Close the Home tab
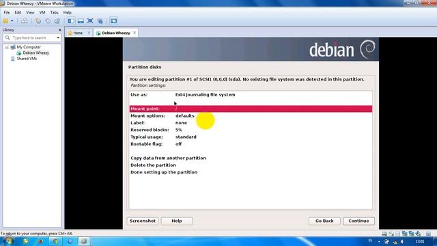 [89, 33]
